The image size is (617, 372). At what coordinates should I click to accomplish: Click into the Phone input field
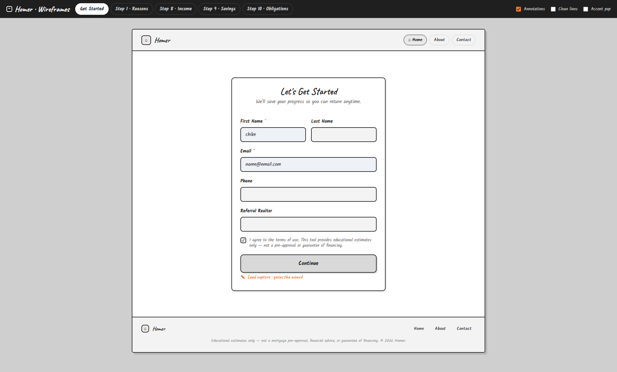click(x=308, y=194)
